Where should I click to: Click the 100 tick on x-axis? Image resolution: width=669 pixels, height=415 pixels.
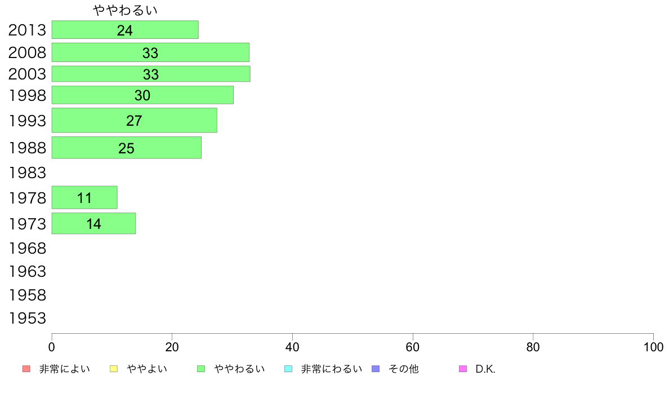coord(654,347)
